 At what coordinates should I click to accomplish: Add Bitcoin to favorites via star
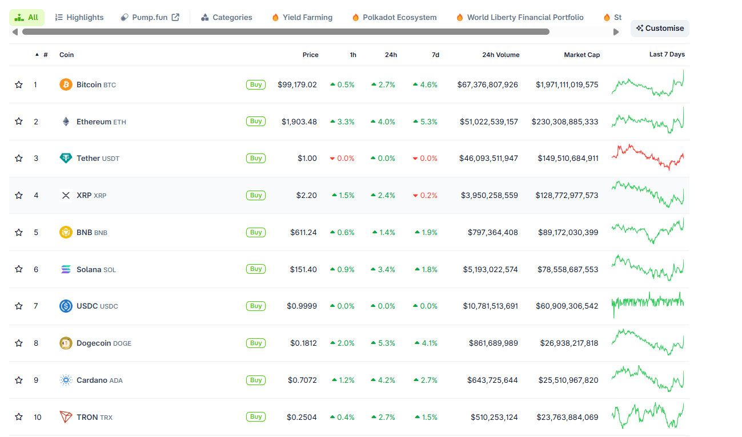click(18, 84)
